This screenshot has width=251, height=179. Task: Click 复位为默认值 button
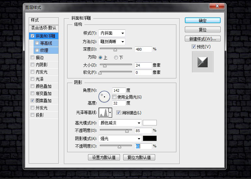pyautogui.click(x=139, y=157)
